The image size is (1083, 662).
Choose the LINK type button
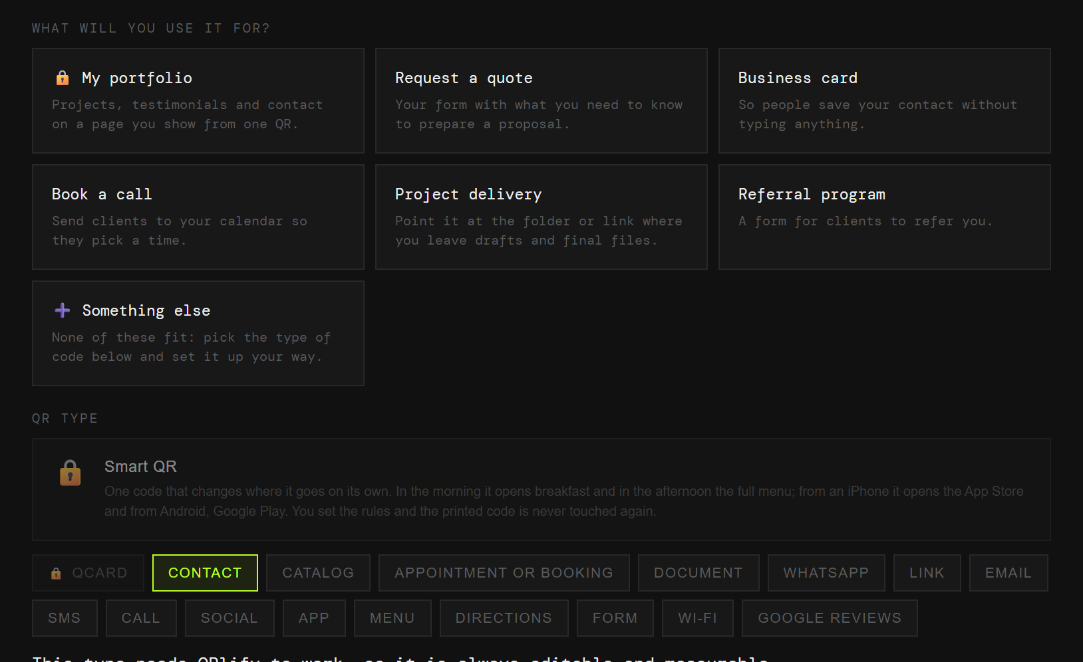(x=927, y=573)
